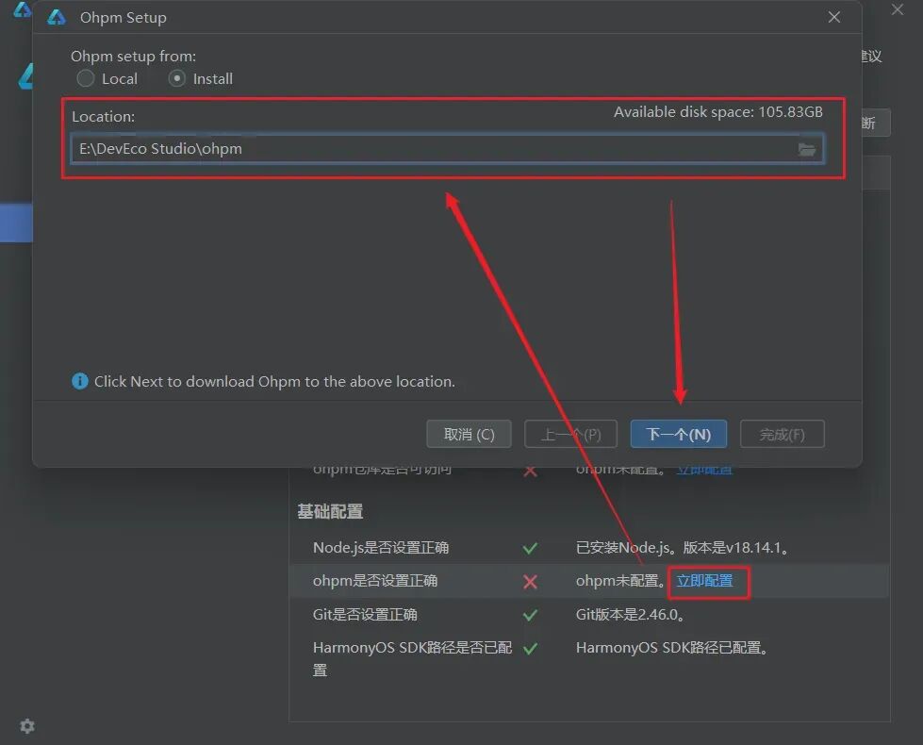This screenshot has height=745, width=923.
Task: Click the 取消 (C) cancel button
Action: tap(469, 434)
